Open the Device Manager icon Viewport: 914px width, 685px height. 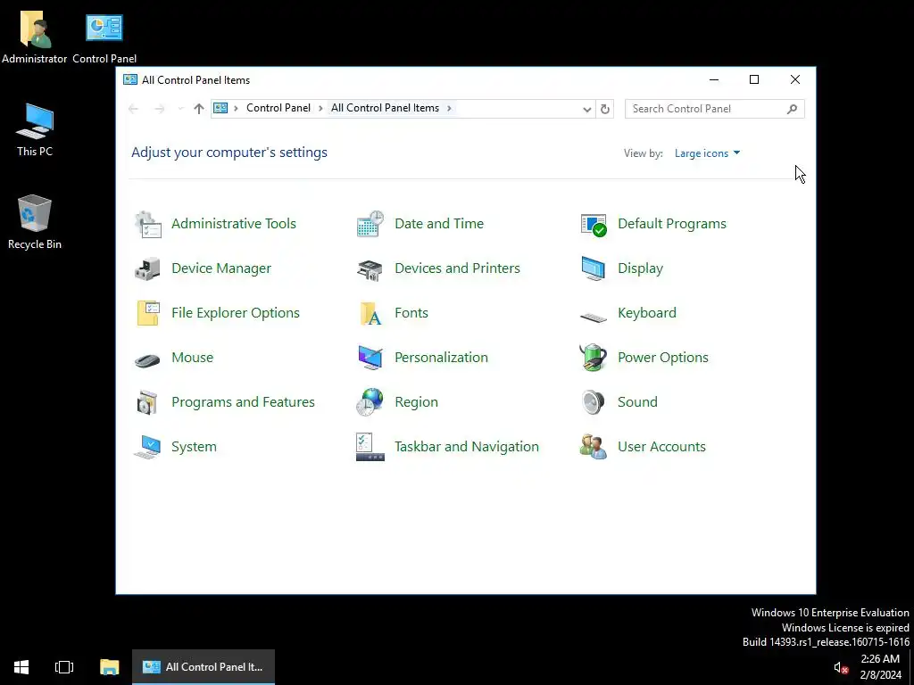tap(148, 268)
